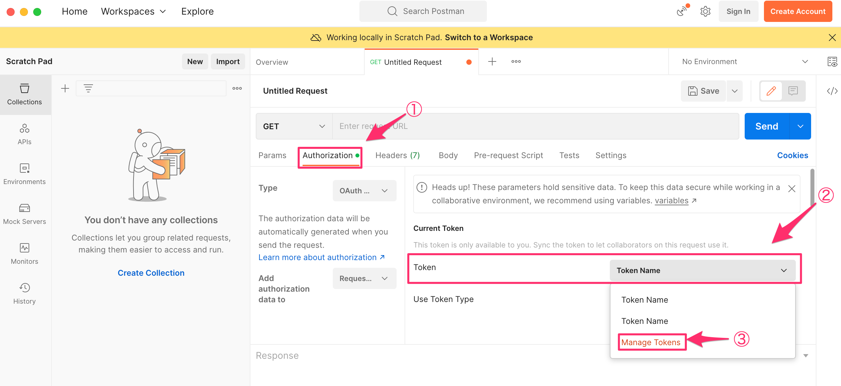This screenshot has width=841, height=386.
Task: Open the OAuth Type dropdown
Action: (364, 191)
